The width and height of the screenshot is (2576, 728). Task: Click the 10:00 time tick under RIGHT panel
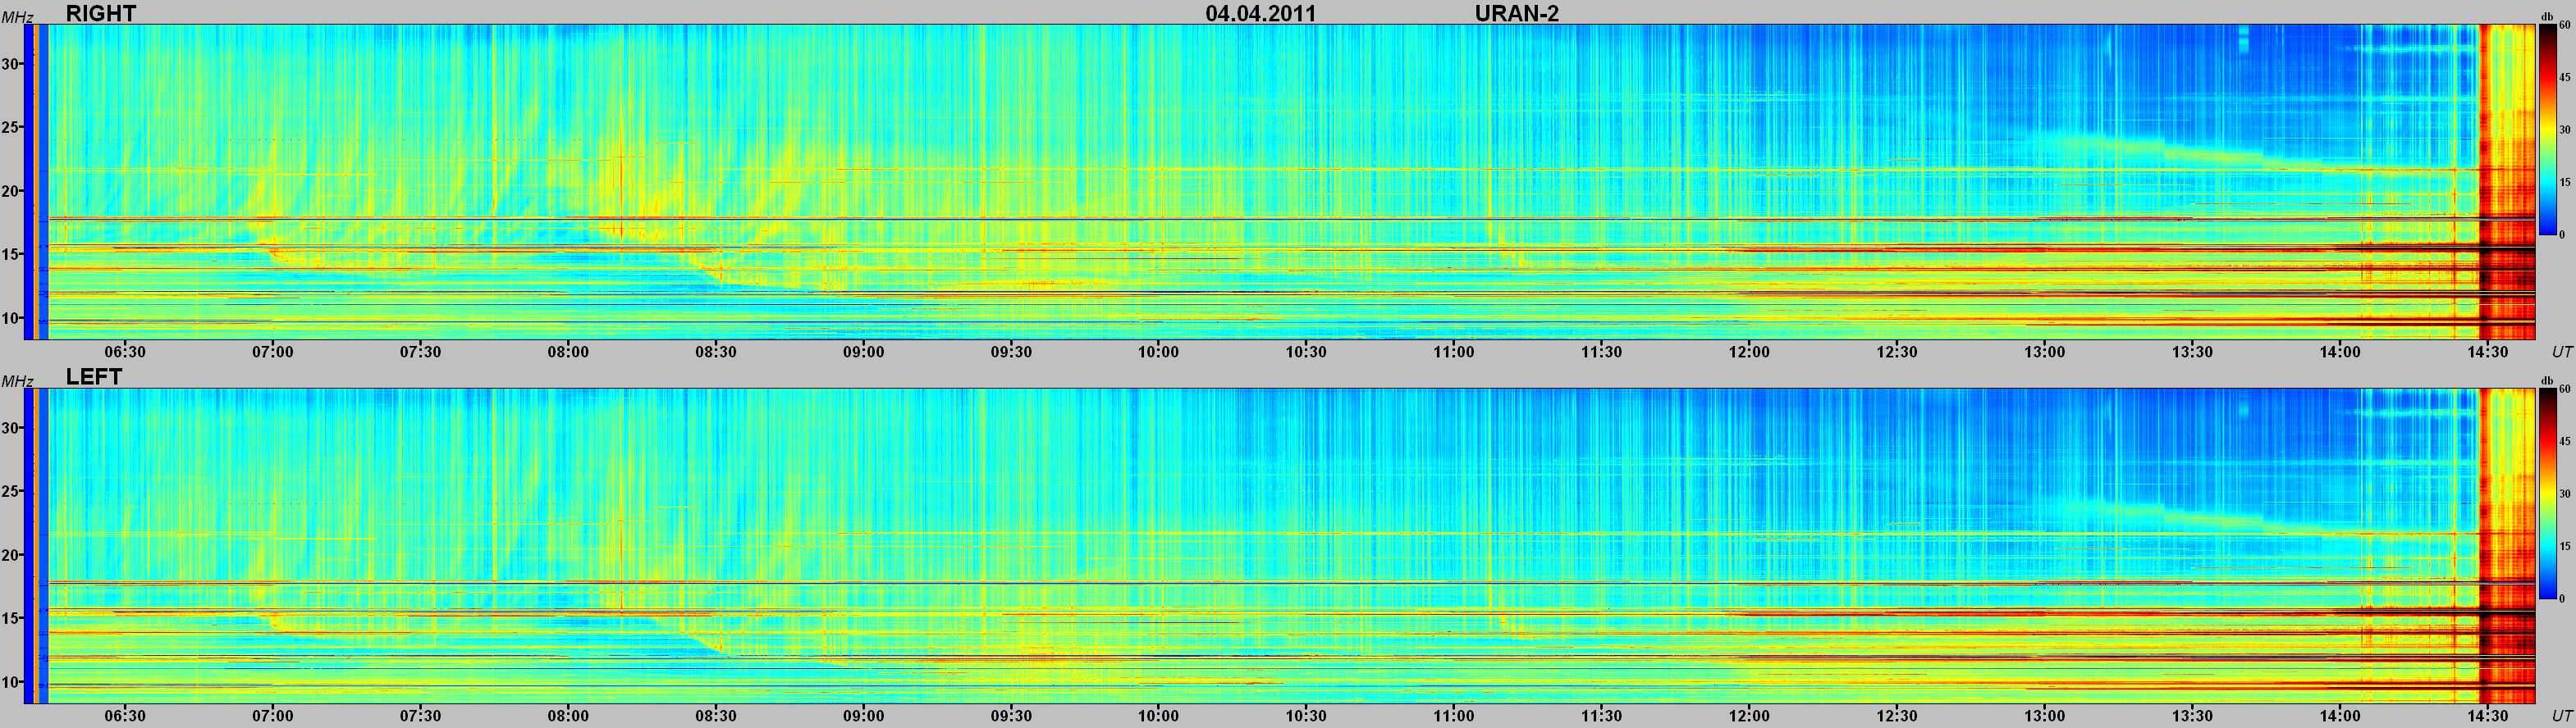point(1158,352)
